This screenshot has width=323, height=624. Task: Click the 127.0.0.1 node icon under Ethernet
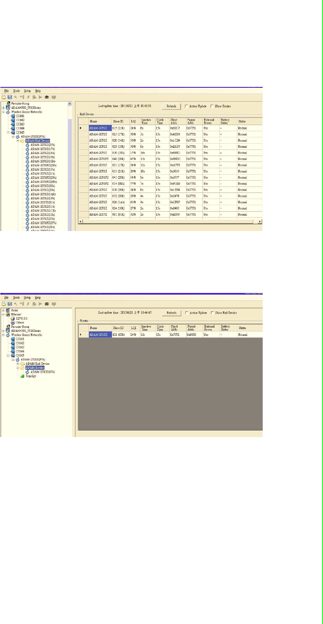pyautogui.click(x=13, y=318)
